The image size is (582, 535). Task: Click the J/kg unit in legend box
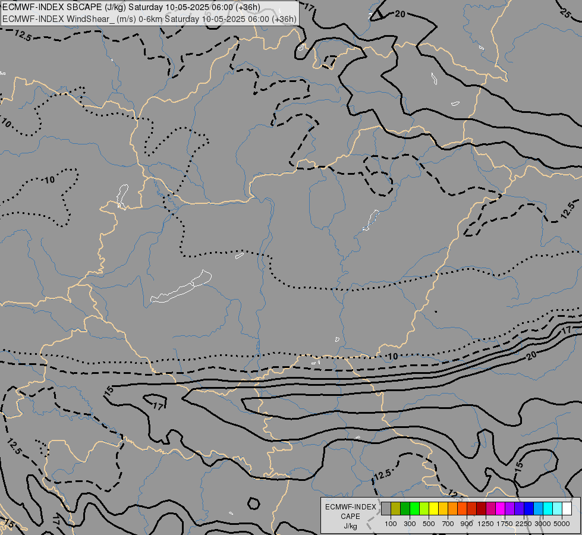(x=350, y=527)
